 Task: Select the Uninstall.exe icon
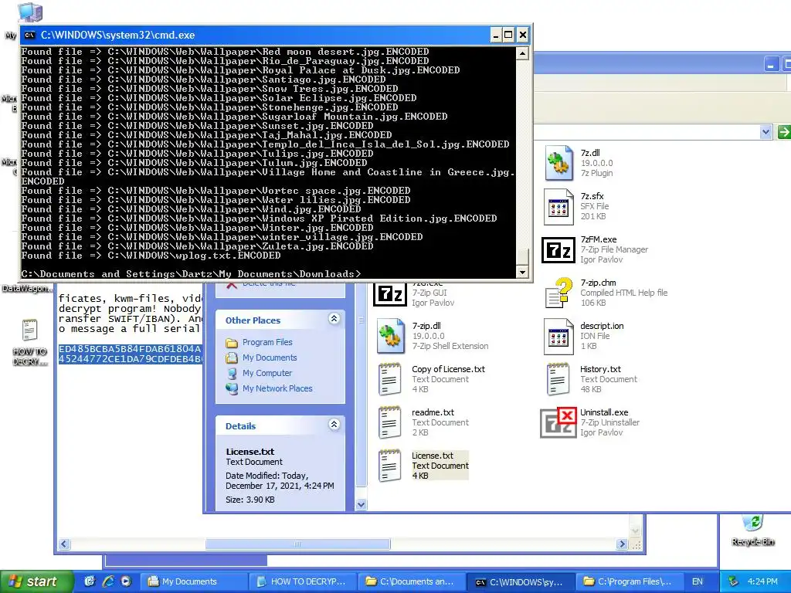[558, 422]
